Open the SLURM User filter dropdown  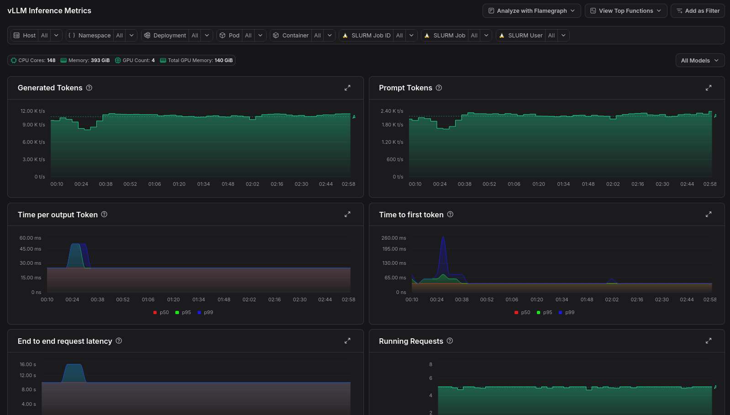563,35
